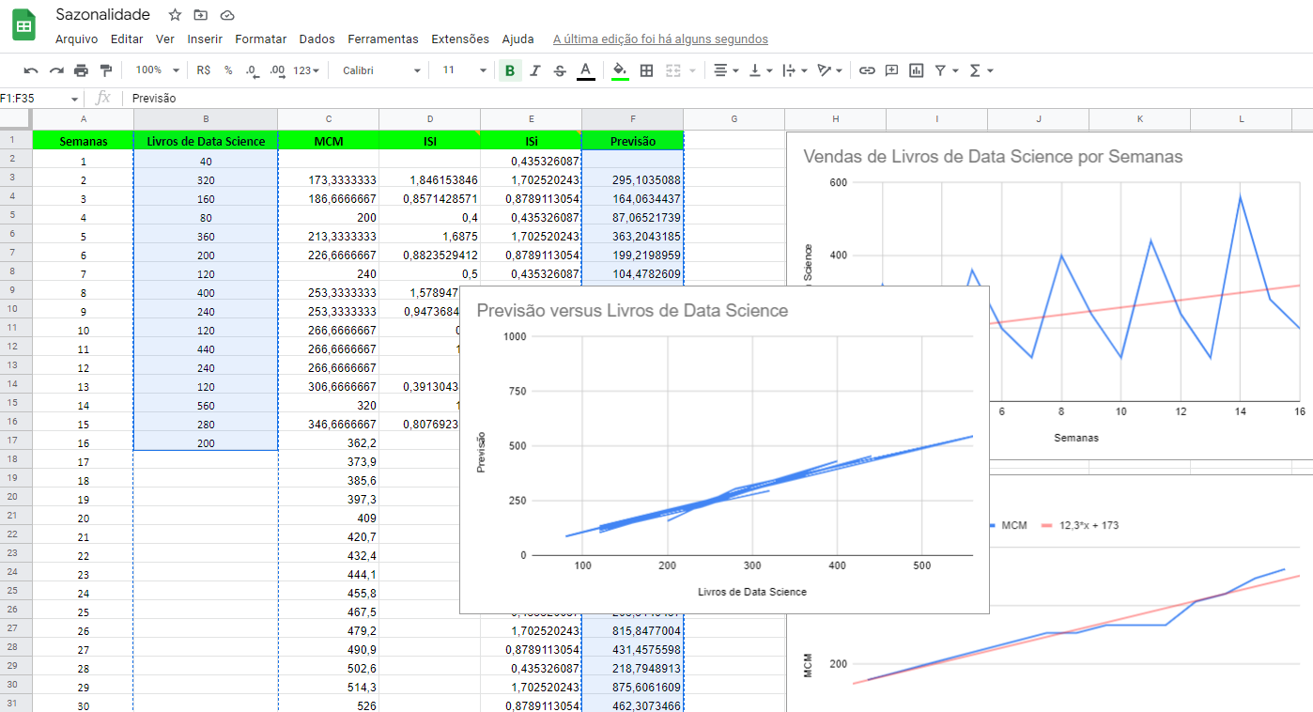Screen dimensions: 1313x712
Task: Redo the last action
Action: coord(56,70)
